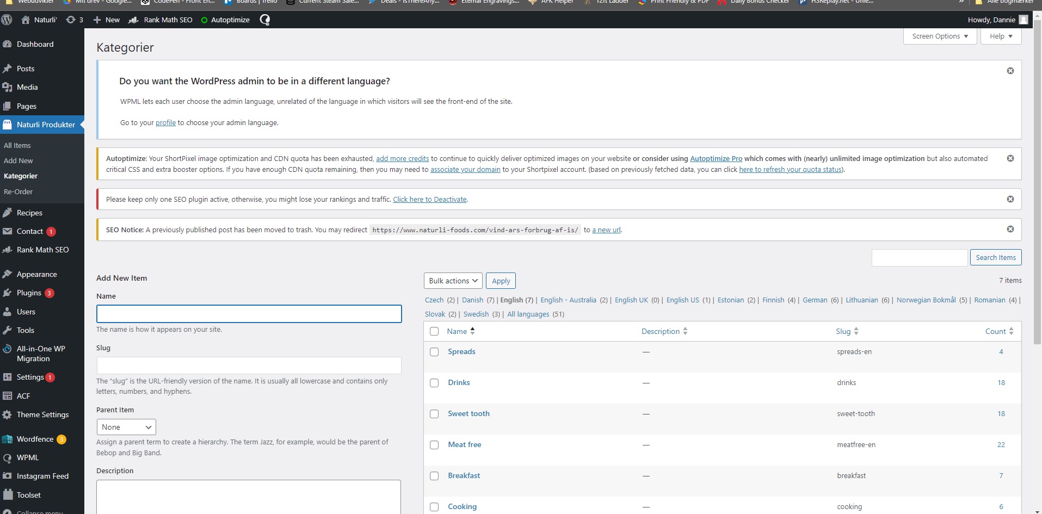Check the Sweet tooth row checkbox
Viewport: 1042px width, 514px height.
point(434,414)
